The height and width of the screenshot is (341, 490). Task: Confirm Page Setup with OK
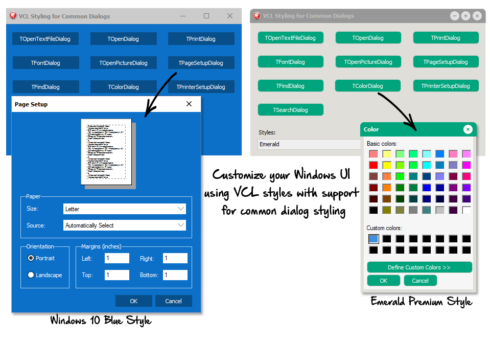tap(134, 301)
